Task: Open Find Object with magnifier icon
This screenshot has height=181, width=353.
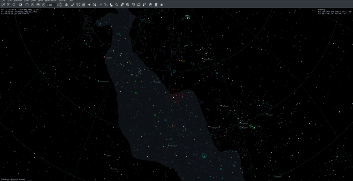Action: (x=14, y=5)
